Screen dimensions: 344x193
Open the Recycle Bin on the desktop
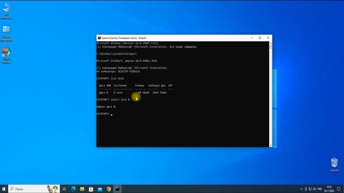(x=334, y=165)
